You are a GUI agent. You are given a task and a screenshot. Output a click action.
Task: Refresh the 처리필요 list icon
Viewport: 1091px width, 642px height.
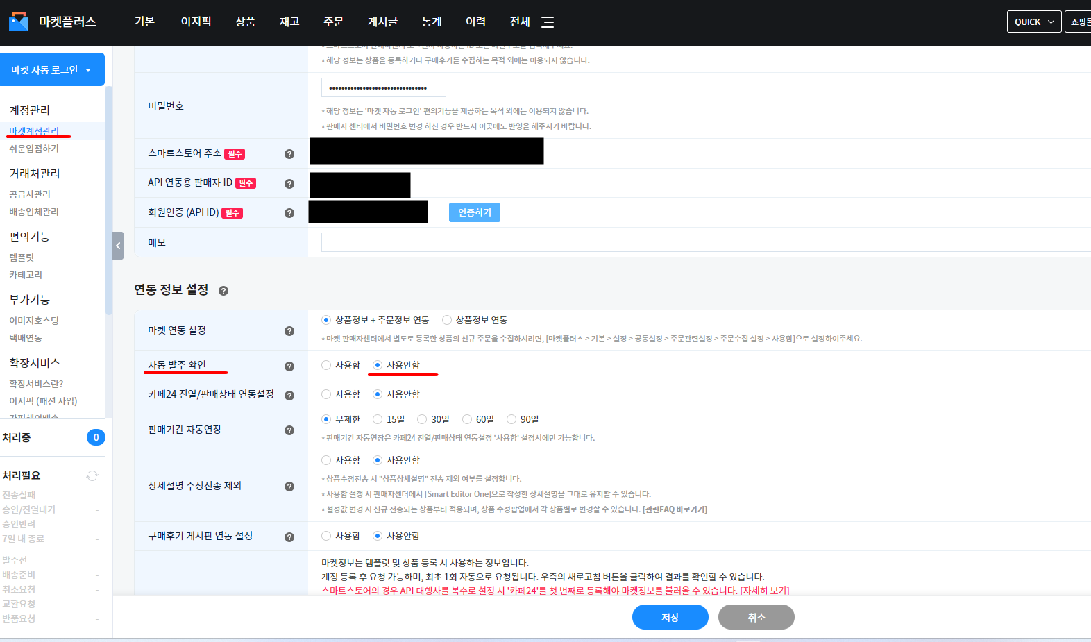click(x=92, y=475)
